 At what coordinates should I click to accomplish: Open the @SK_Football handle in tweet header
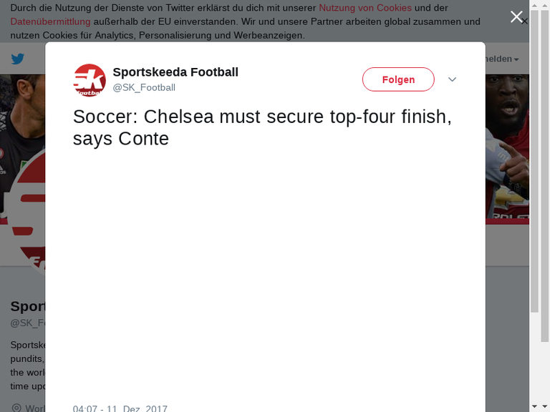click(x=144, y=87)
